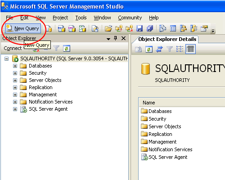Select Notification Services in Object Explorer tree
The height and width of the screenshot is (180, 225).
pos(51,102)
